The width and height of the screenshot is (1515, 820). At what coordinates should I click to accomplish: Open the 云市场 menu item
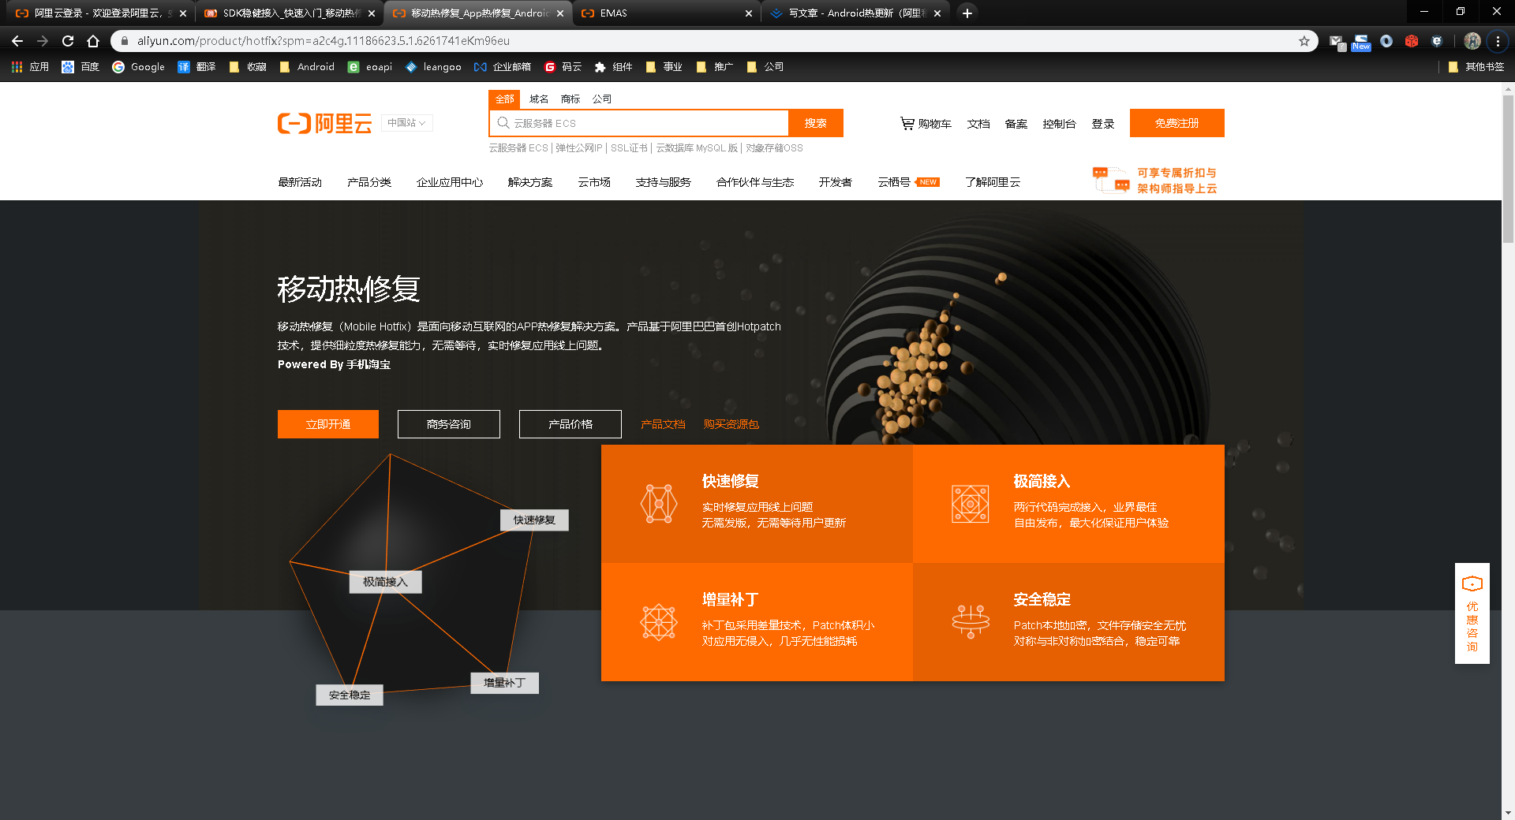point(594,182)
